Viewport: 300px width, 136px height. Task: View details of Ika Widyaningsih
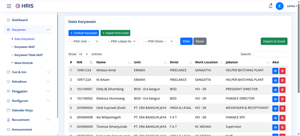point(275,118)
